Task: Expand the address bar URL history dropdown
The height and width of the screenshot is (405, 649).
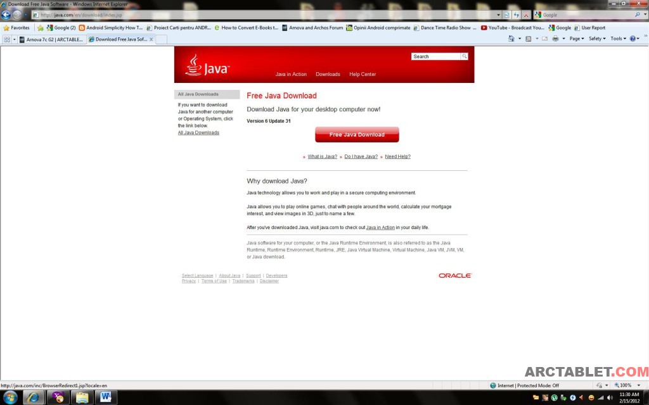Action: click(498, 15)
